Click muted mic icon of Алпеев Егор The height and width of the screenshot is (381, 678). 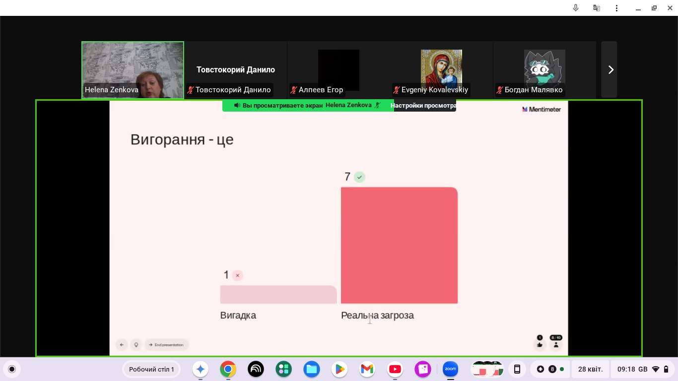[x=294, y=90]
